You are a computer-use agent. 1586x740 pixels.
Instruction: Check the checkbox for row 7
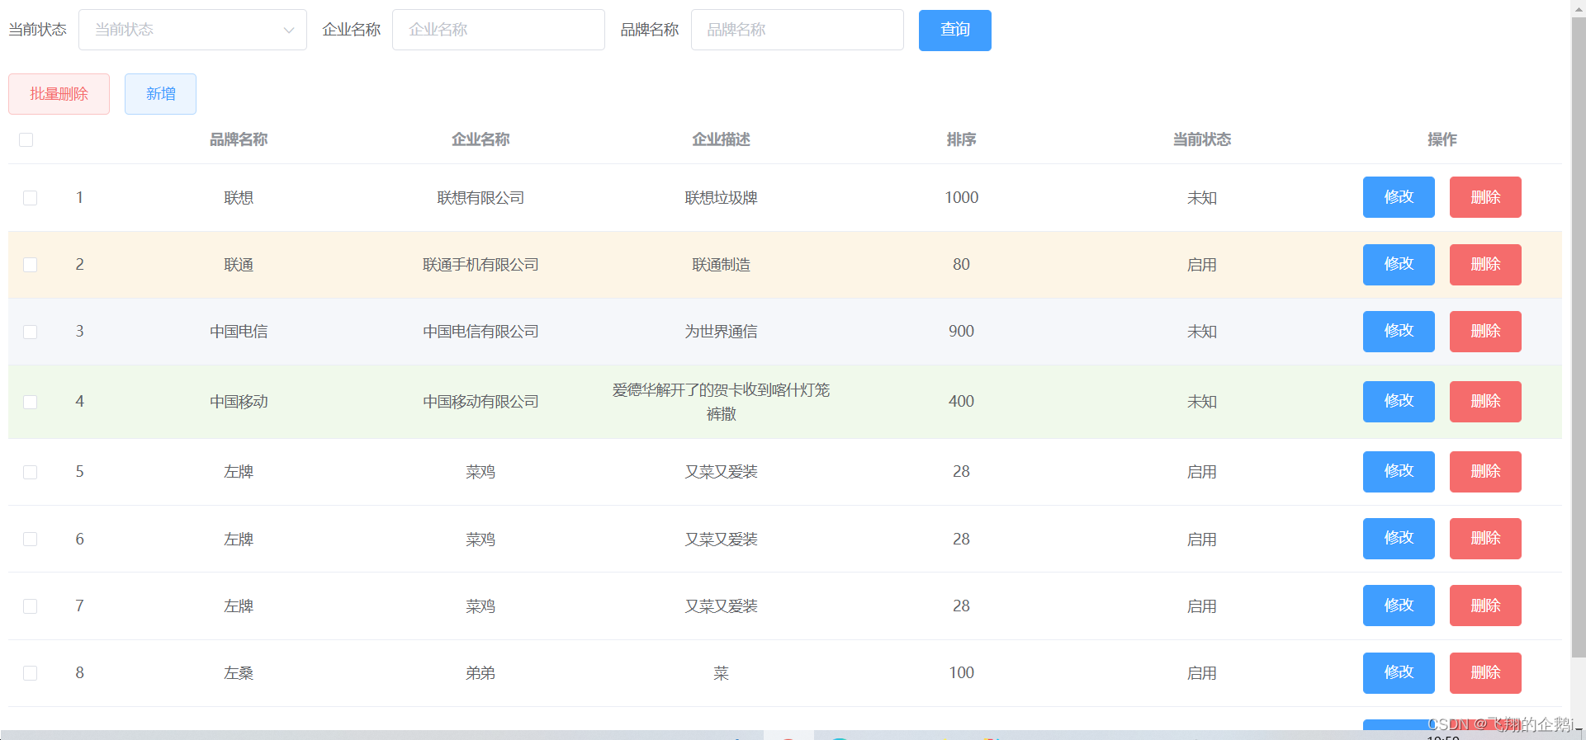(x=31, y=606)
